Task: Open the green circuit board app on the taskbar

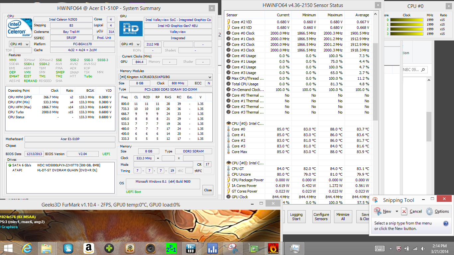Action: (253, 248)
